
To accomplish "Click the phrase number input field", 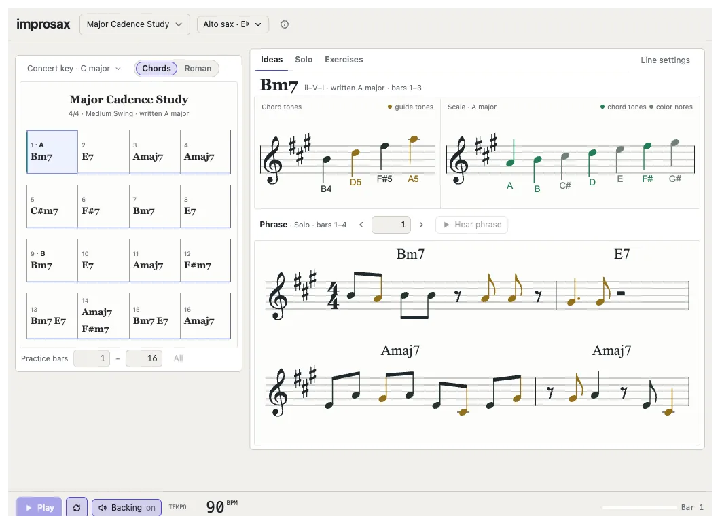I will [391, 225].
